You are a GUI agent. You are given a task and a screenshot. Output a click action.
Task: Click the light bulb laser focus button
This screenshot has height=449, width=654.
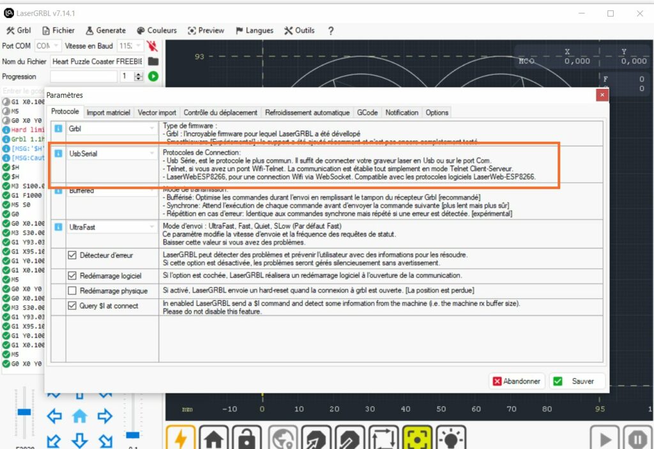pos(452,438)
